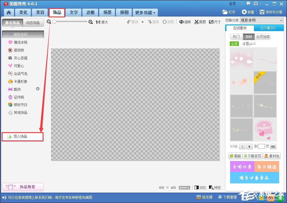Select the 新鲜 filter
This screenshot has width=287, height=203.
pos(249,37)
